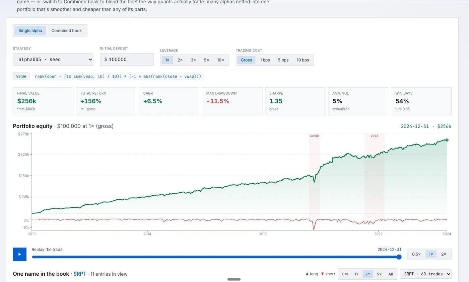Click the WIN DAYS 54% card
The height and width of the screenshot is (282, 469).
[x=421, y=101]
